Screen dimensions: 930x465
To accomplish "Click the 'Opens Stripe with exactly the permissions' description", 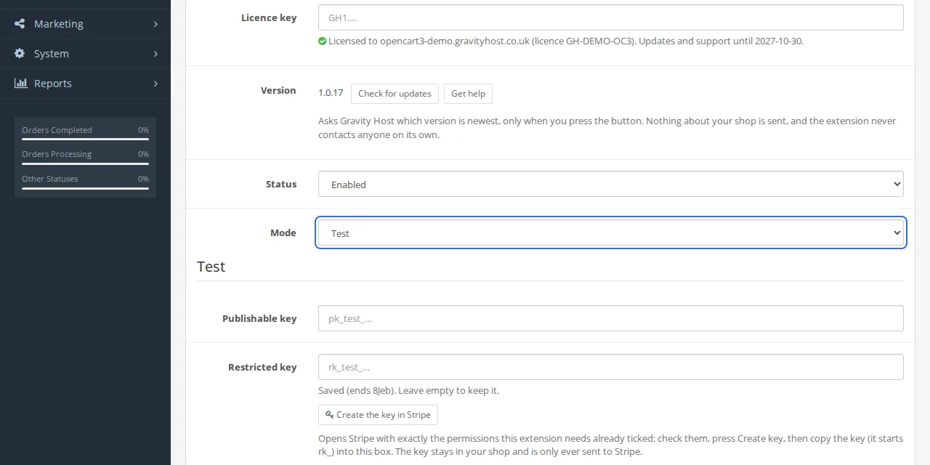I will (x=611, y=445).
